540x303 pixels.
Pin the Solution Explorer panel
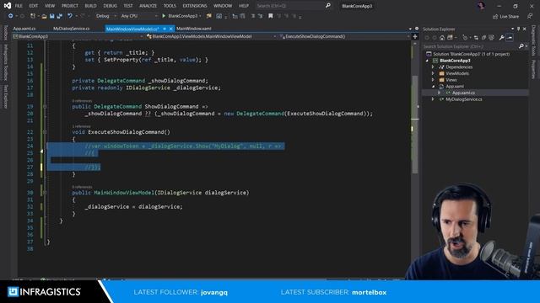(x=518, y=29)
